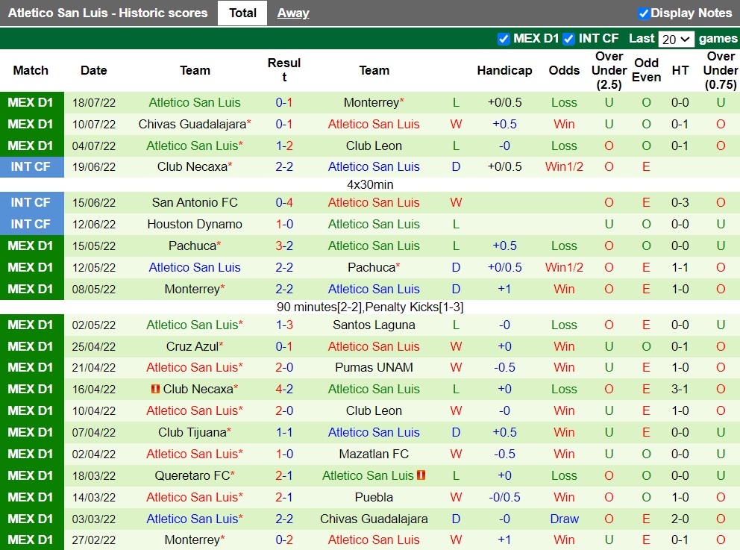Screen dimensions: 740x550
Task: Click the Club Tijuana team name
Action: pyautogui.click(x=192, y=432)
